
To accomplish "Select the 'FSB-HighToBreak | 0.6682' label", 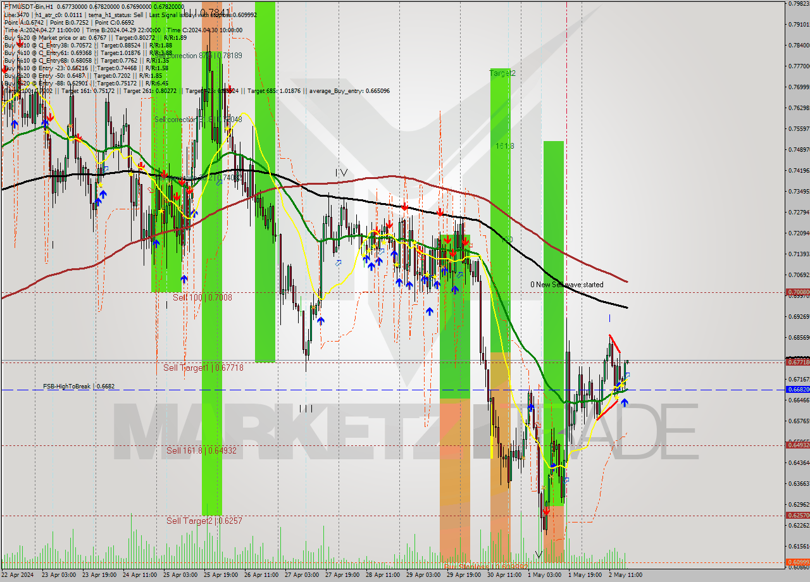I will click(x=79, y=386).
